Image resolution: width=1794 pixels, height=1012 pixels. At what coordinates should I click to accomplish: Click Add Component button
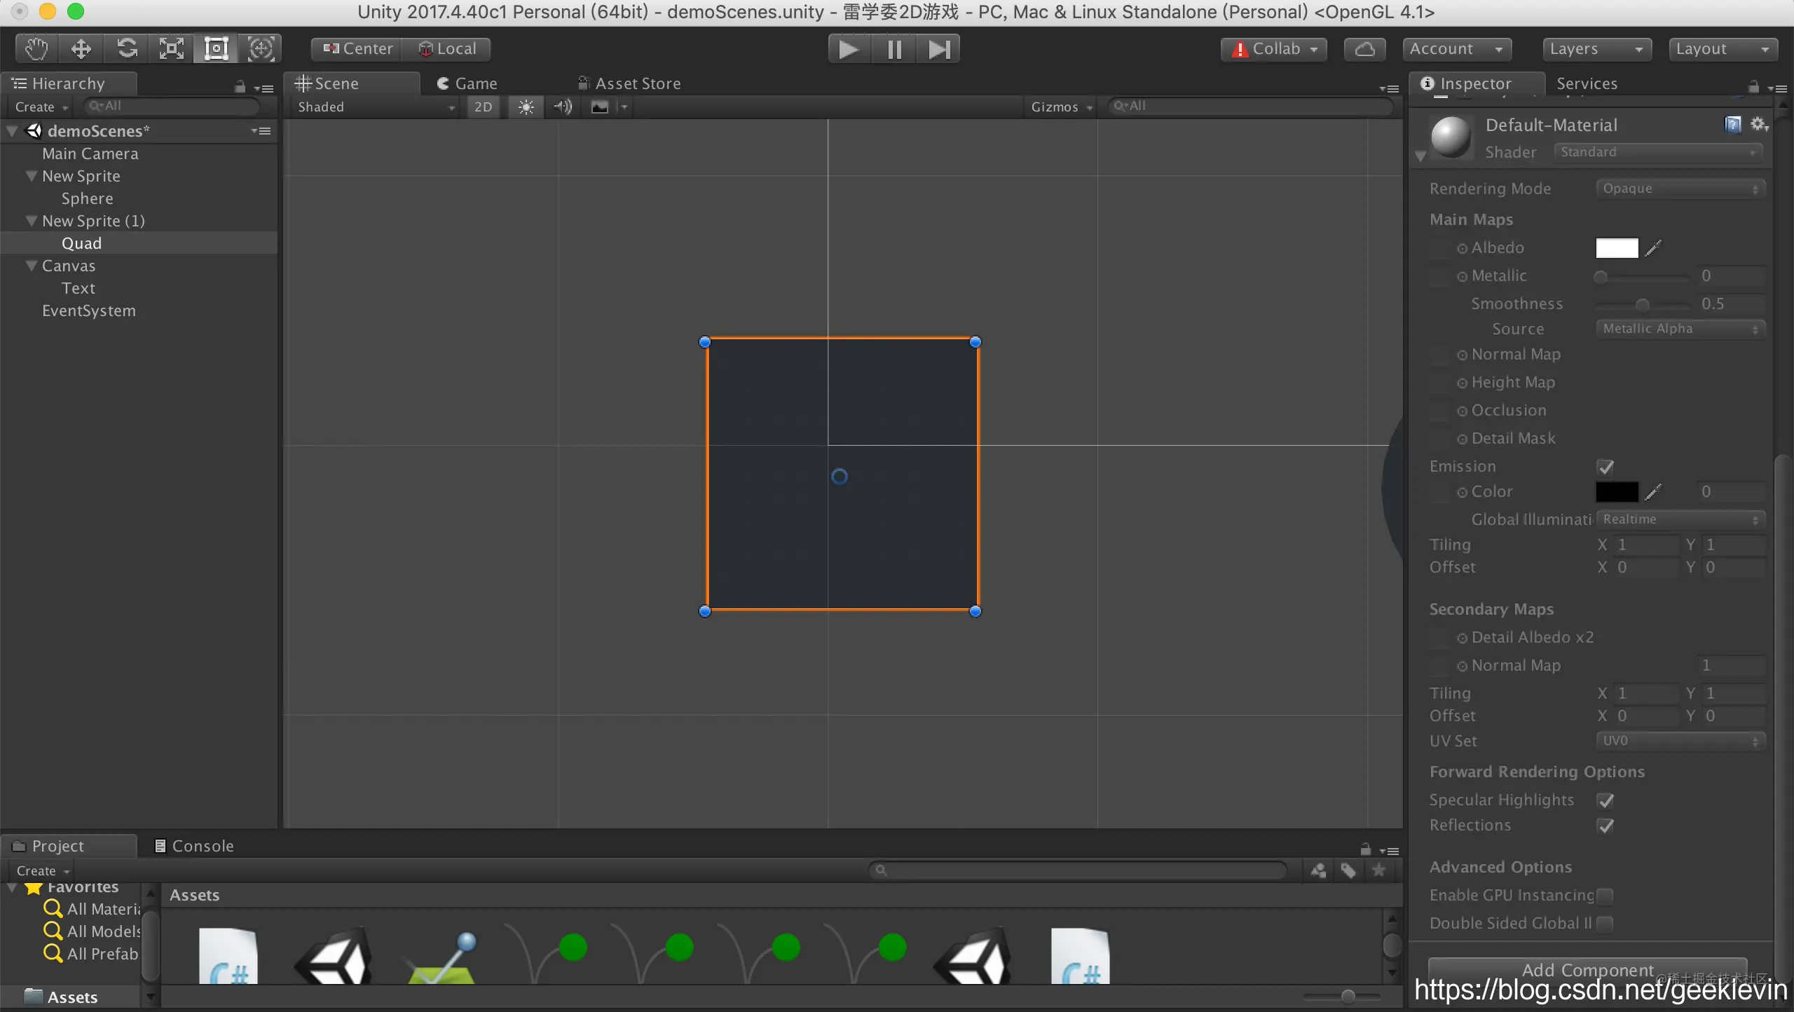point(1587,970)
